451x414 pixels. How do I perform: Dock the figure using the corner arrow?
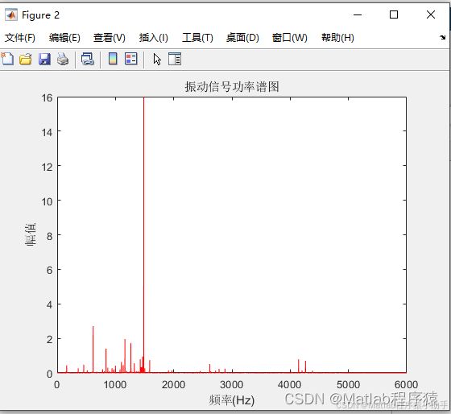(x=442, y=37)
